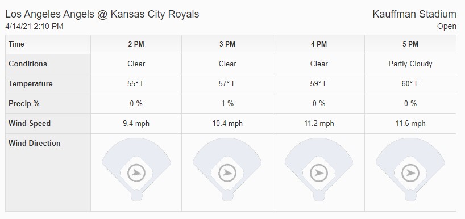This screenshot has width=465, height=219.
Task: Select the 55° F temperature cell
Action: 136,84
